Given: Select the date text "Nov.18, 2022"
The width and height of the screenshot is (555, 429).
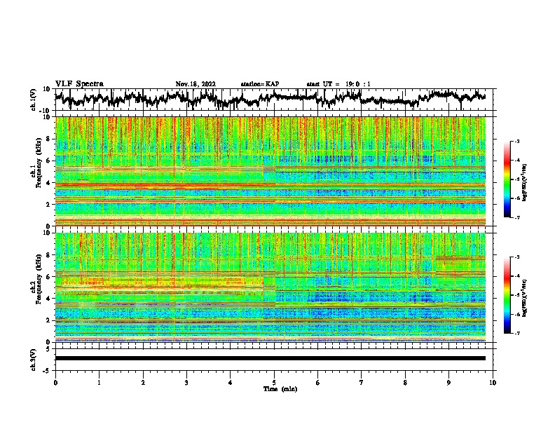Looking at the screenshot, I should click(x=196, y=84).
